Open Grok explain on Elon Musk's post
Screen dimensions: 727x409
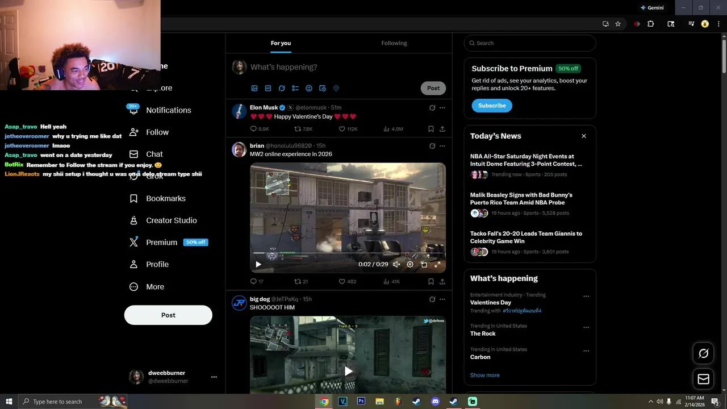432,107
